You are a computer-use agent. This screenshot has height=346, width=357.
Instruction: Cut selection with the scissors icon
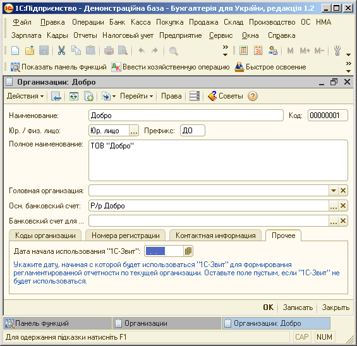(x=61, y=51)
